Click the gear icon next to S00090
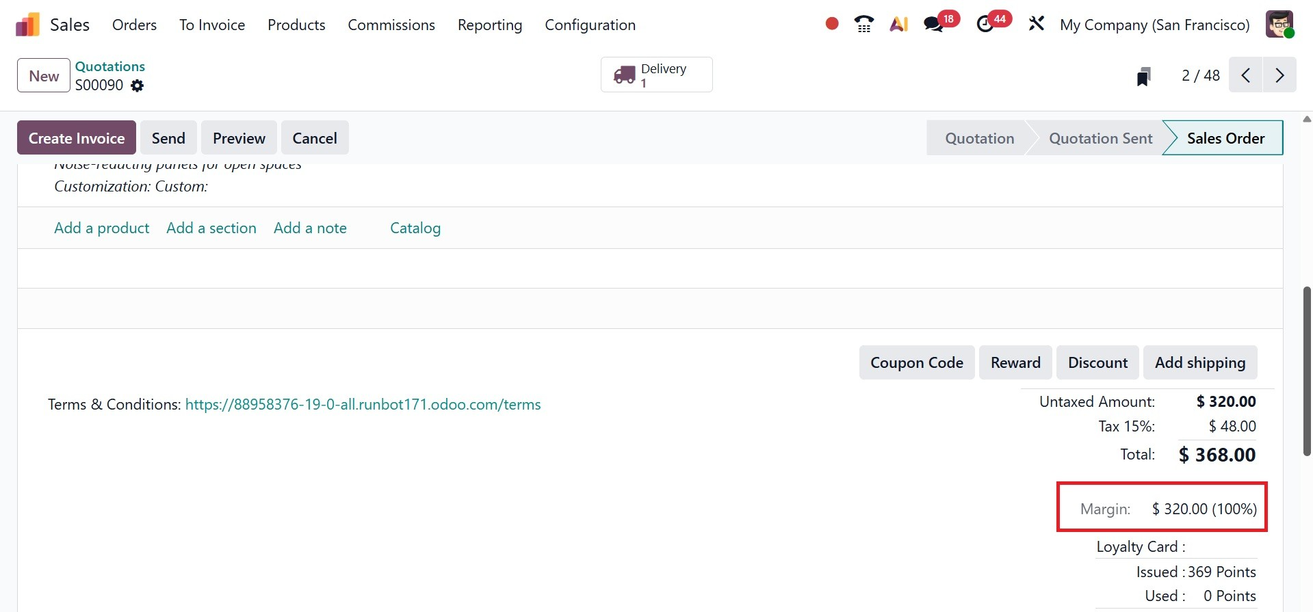 coord(138,85)
